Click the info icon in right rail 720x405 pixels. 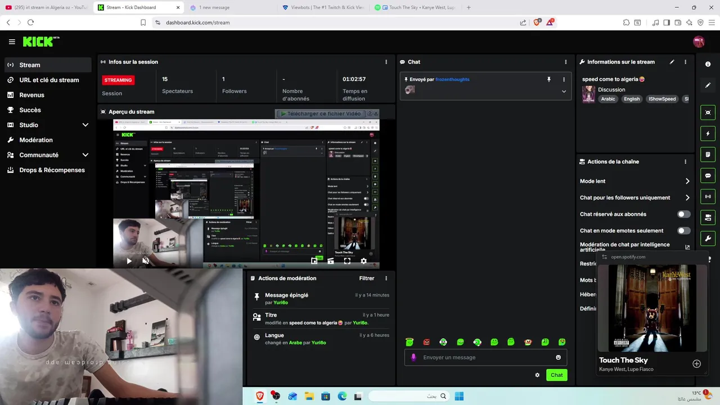click(708, 64)
